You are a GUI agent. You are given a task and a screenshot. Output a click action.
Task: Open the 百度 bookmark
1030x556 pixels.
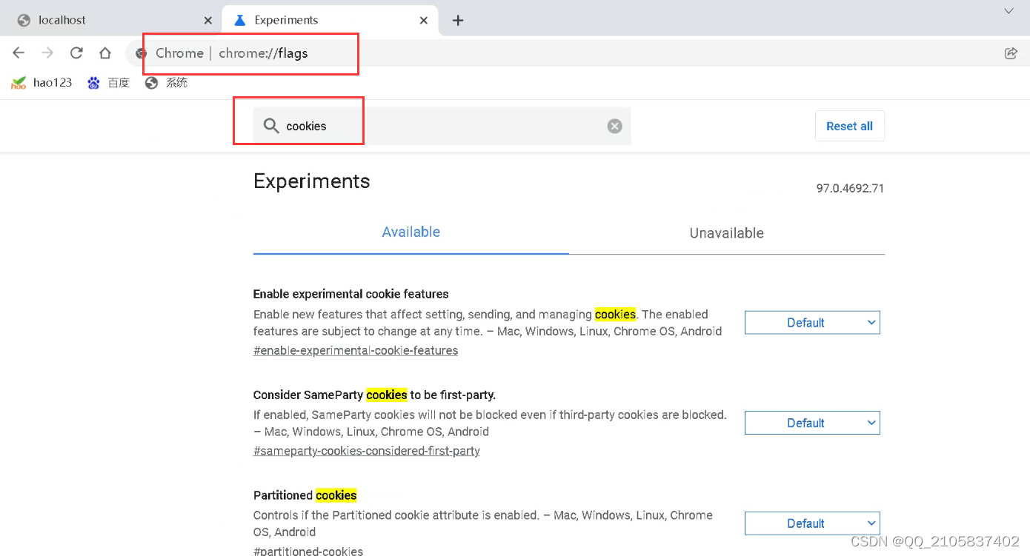click(x=108, y=83)
